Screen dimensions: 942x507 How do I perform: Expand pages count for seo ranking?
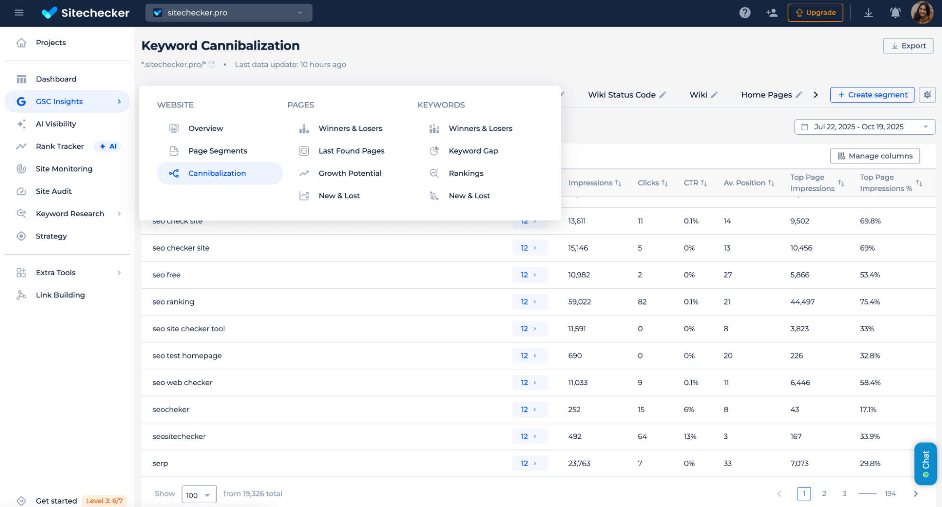pyautogui.click(x=529, y=302)
